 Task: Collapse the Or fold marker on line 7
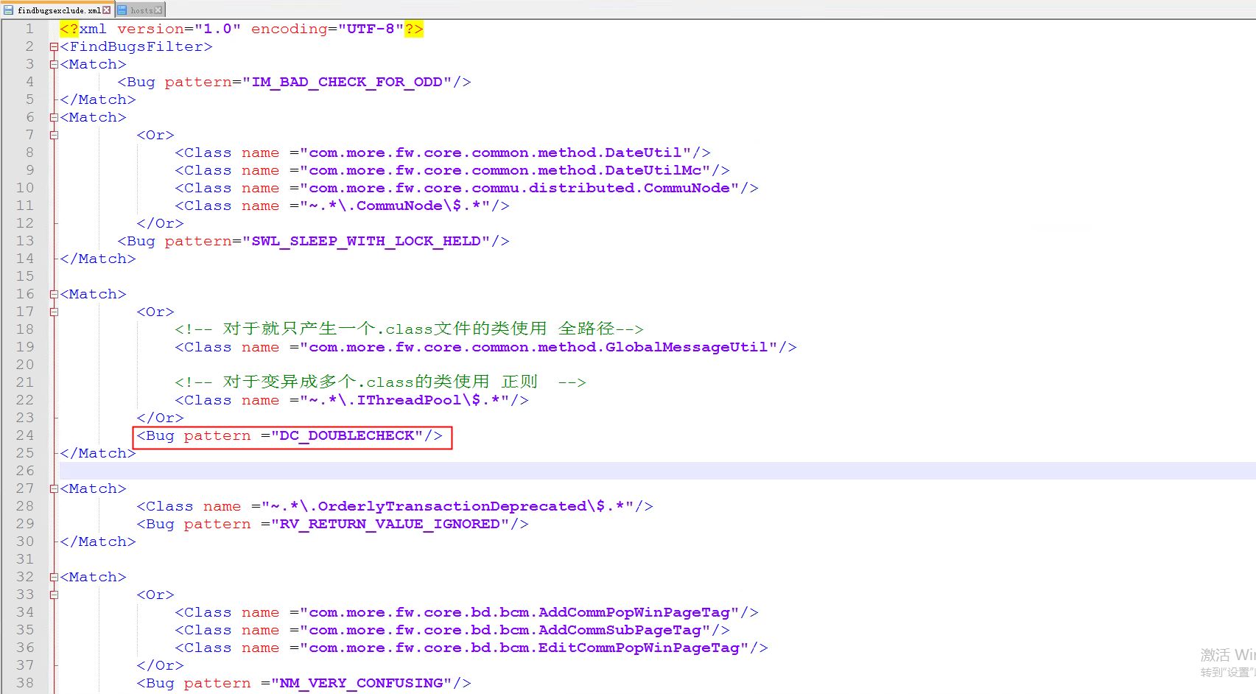click(x=54, y=136)
